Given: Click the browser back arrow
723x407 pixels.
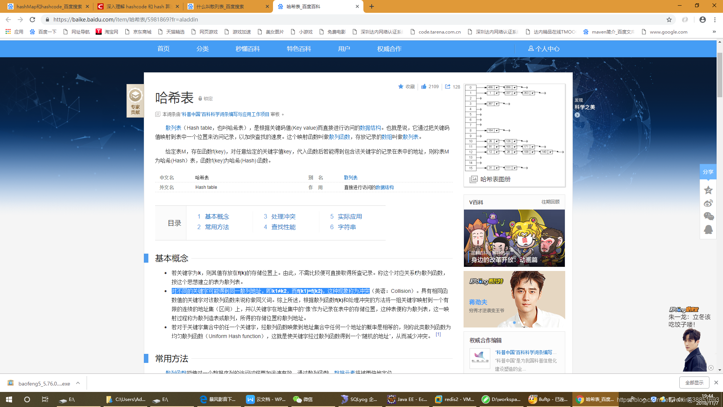Looking at the screenshot, I should coord(8,20).
